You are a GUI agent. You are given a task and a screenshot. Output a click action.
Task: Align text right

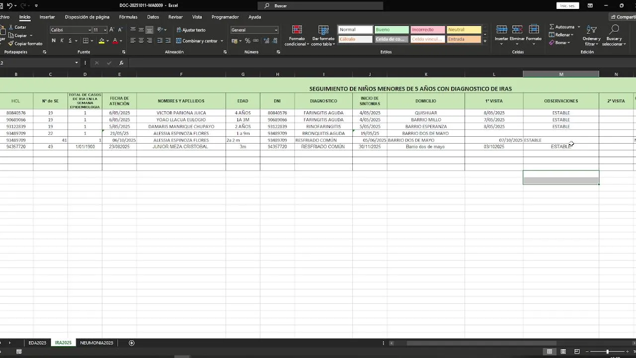pos(150,41)
